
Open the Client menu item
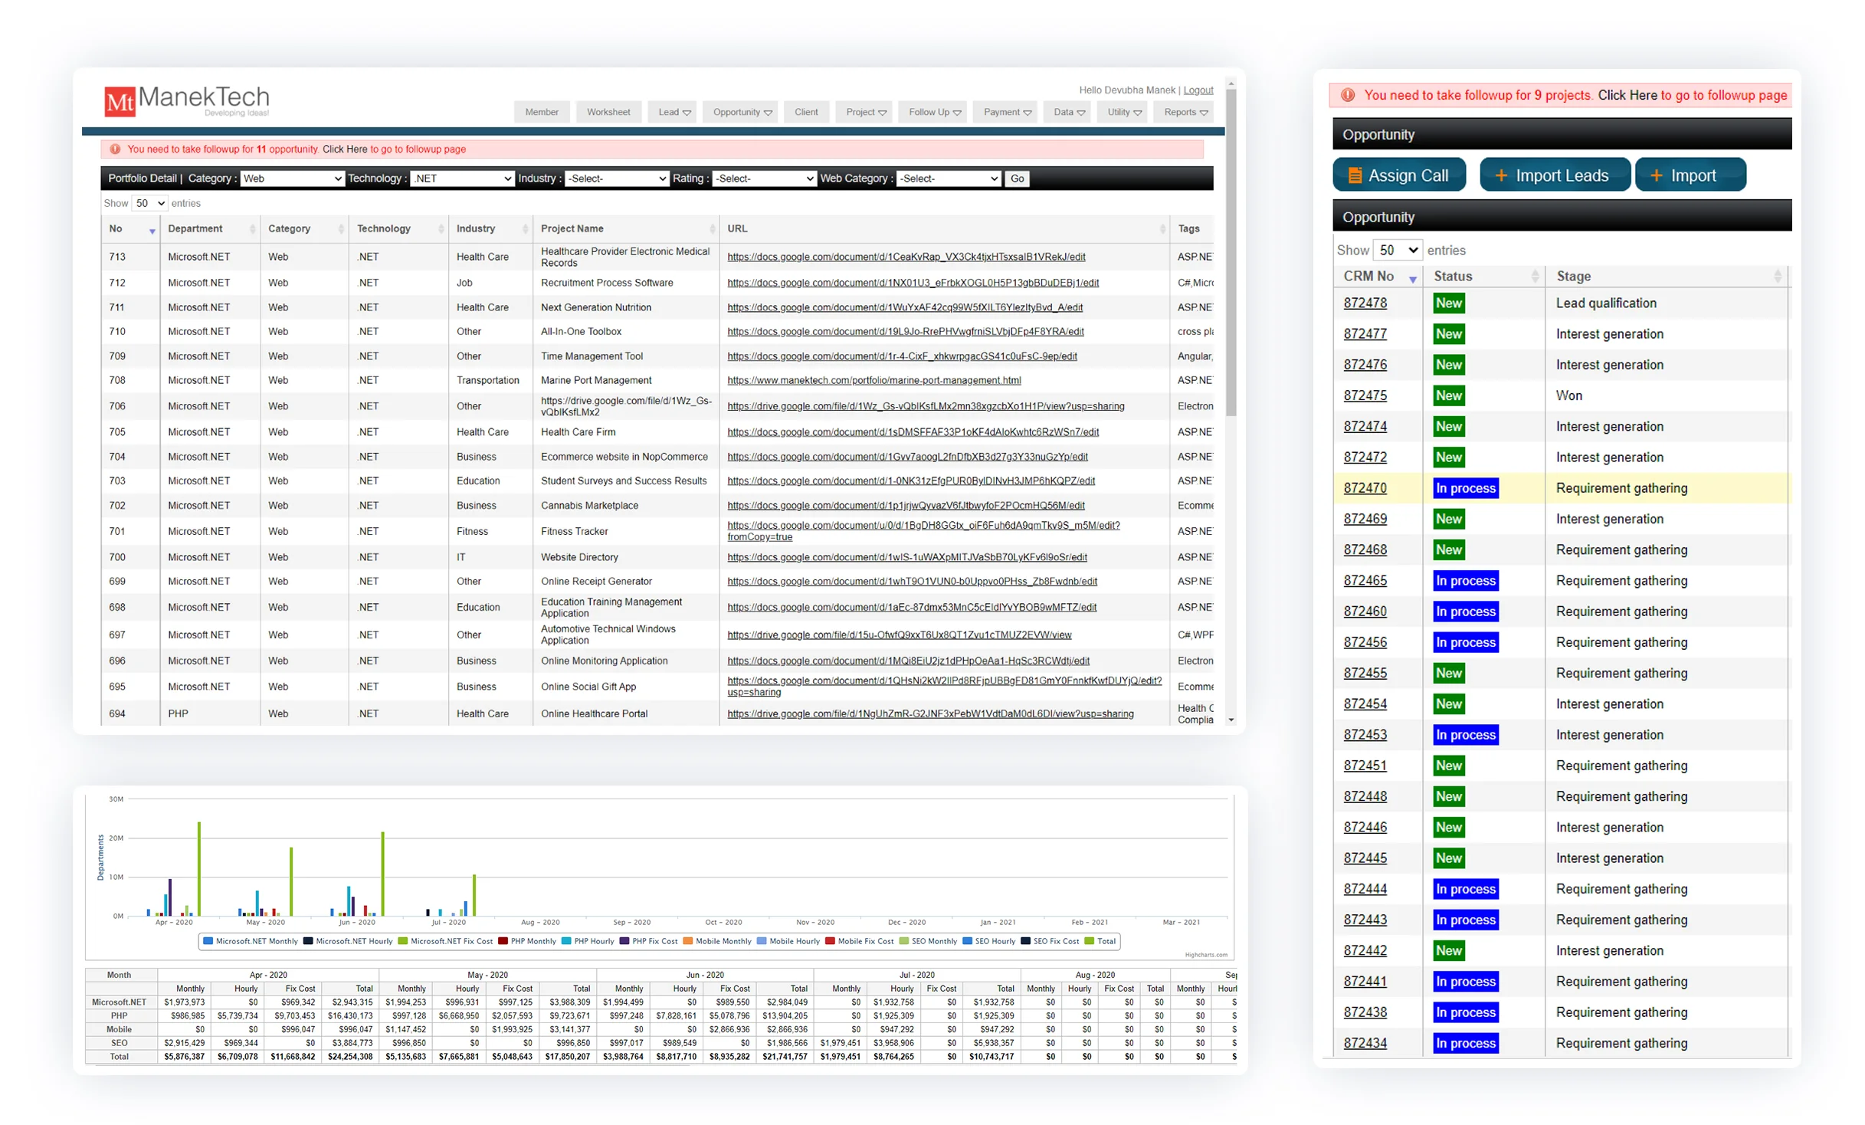tap(807, 113)
